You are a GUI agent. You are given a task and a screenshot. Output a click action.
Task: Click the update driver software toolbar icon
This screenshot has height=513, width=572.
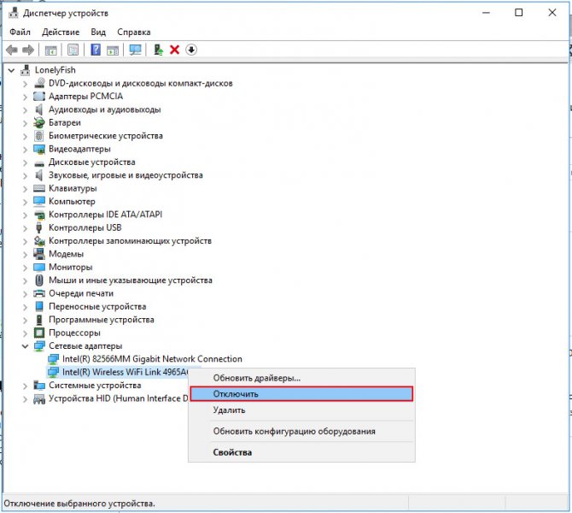click(158, 50)
